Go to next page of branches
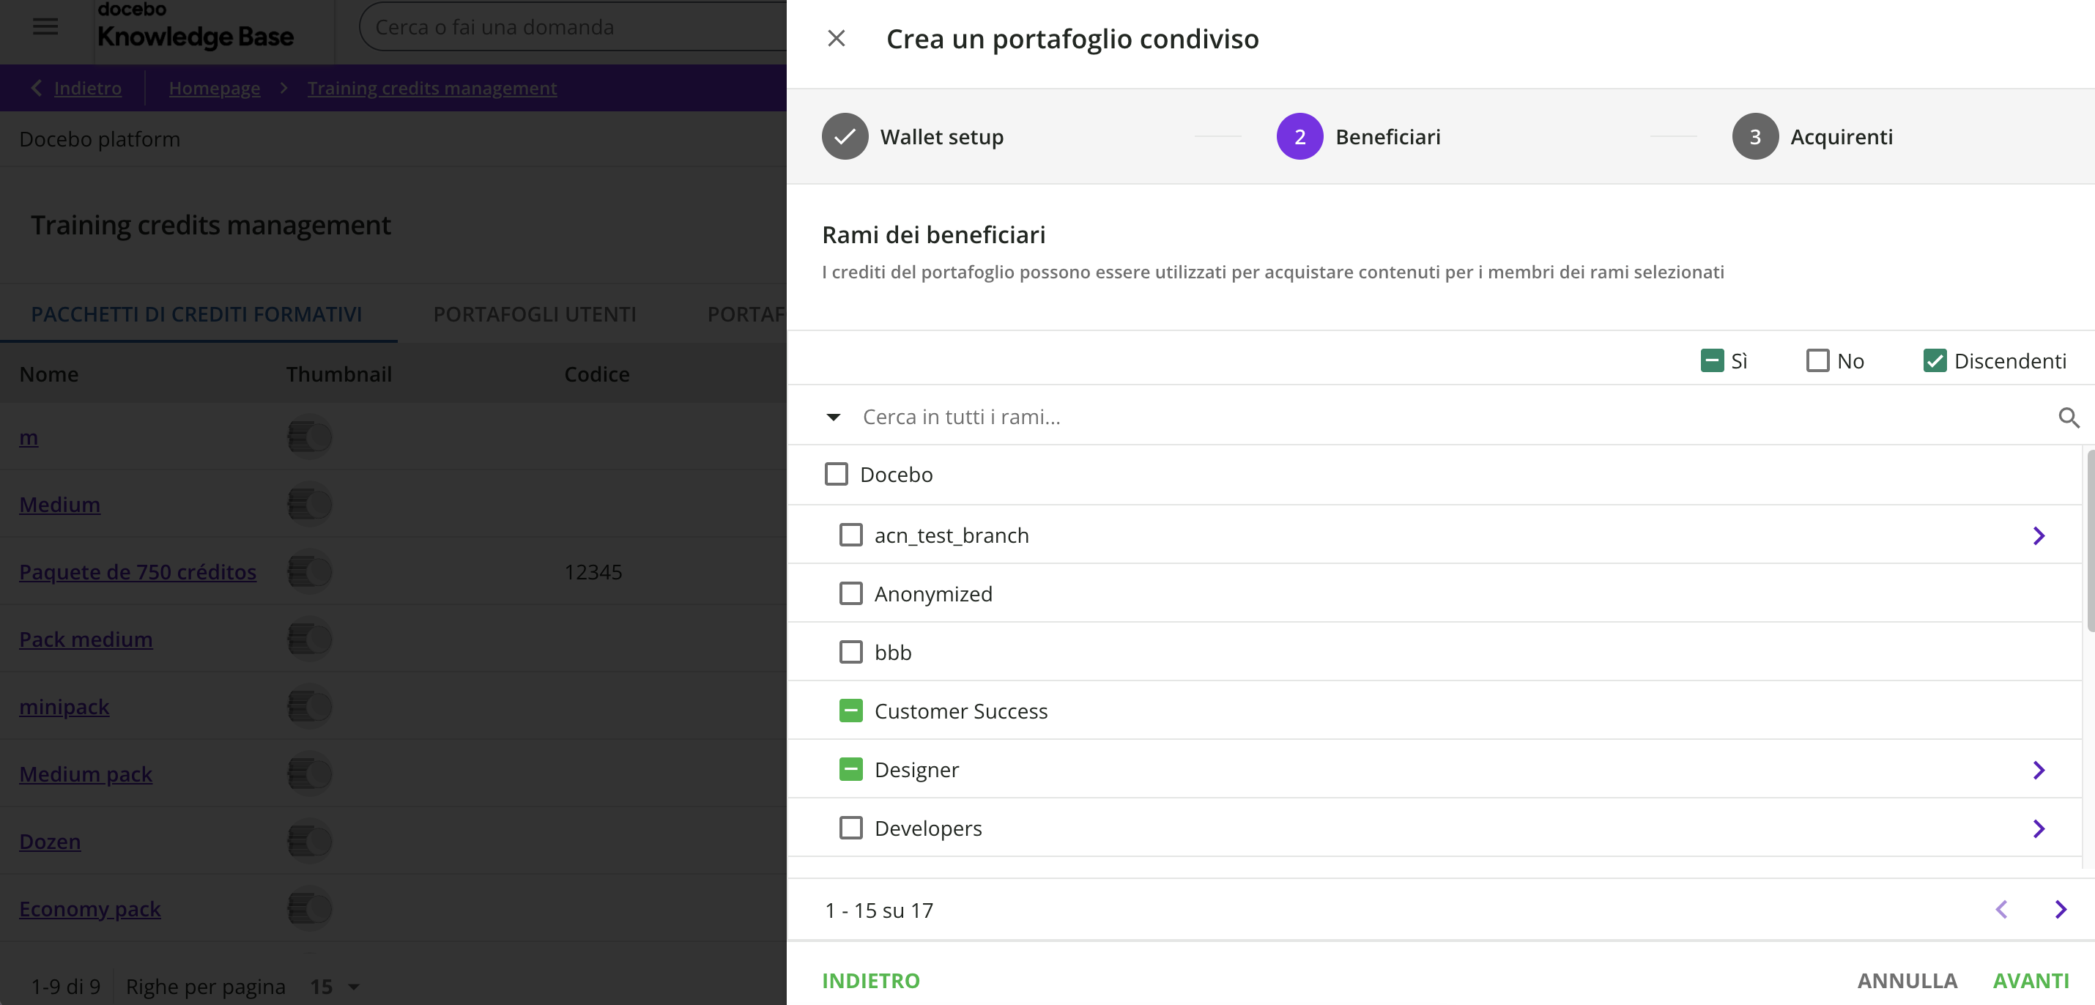 pyautogui.click(x=2060, y=910)
